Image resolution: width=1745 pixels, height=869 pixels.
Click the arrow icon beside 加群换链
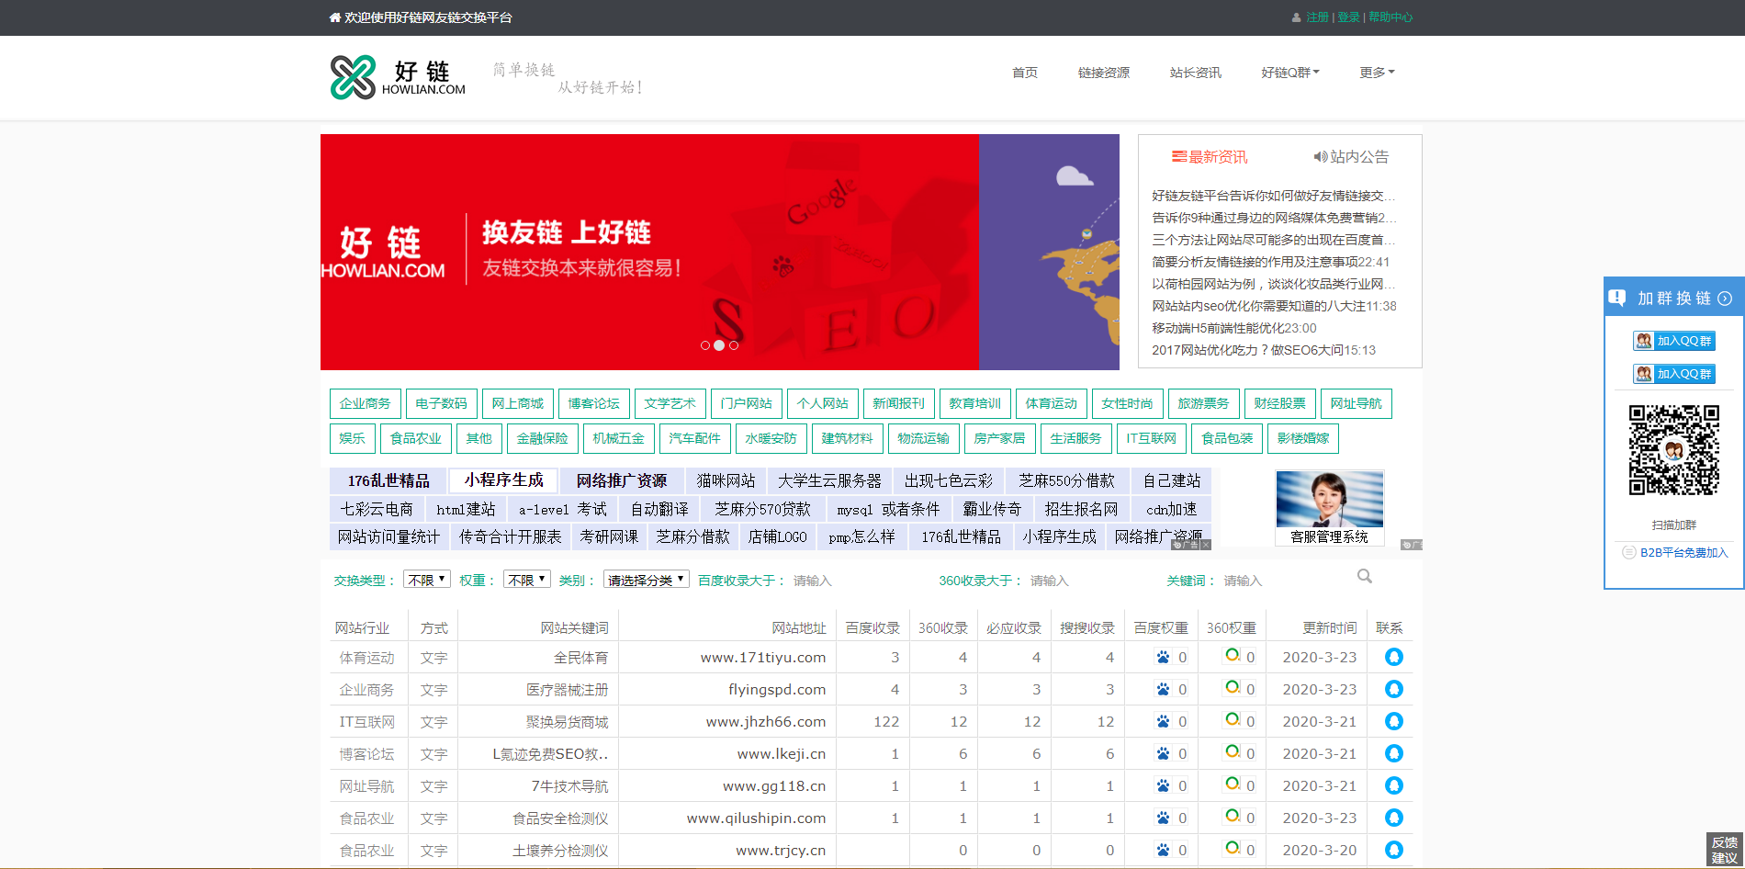pos(1725,299)
